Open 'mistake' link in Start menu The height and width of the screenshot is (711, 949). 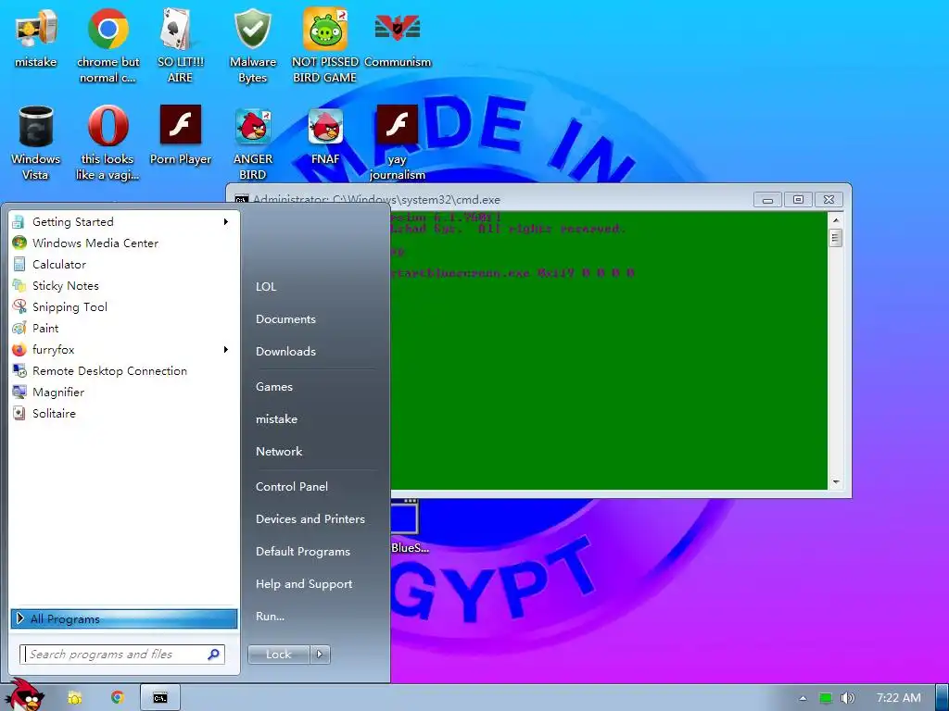tap(276, 419)
